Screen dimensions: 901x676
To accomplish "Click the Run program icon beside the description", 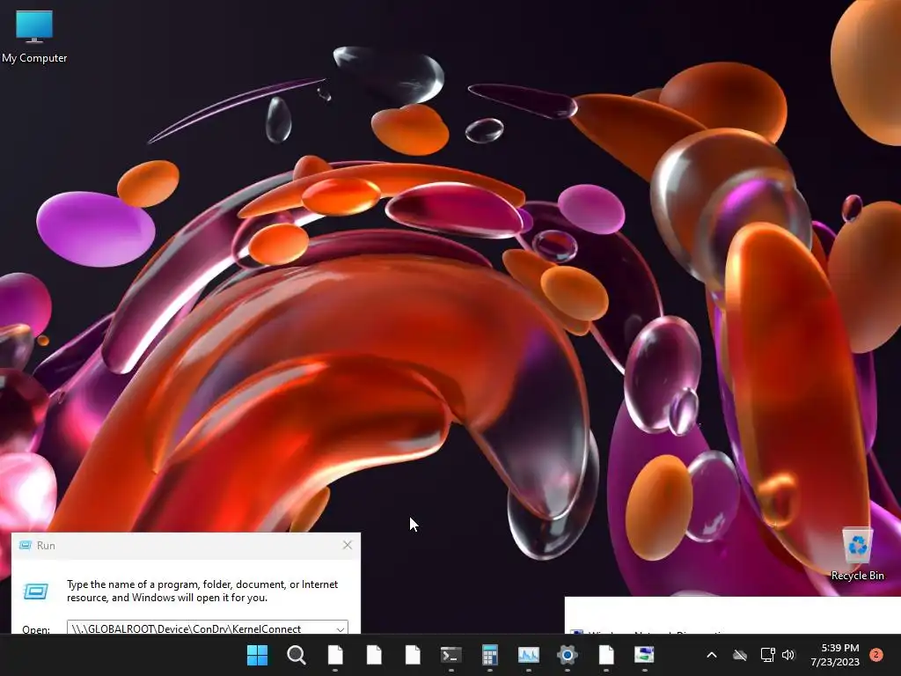I will point(35,591).
